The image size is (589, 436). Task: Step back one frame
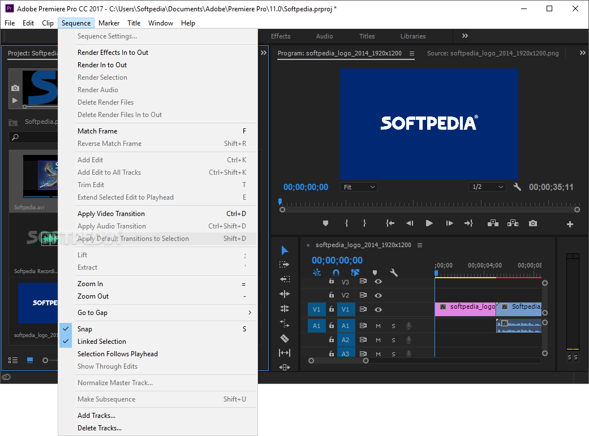pyautogui.click(x=410, y=223)
